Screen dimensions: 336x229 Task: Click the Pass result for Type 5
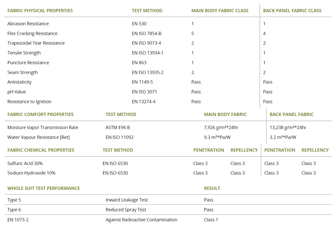coord(209,200)
